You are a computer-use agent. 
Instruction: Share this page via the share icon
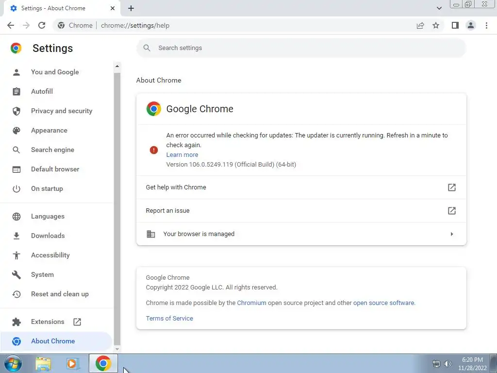coord(420,25)
